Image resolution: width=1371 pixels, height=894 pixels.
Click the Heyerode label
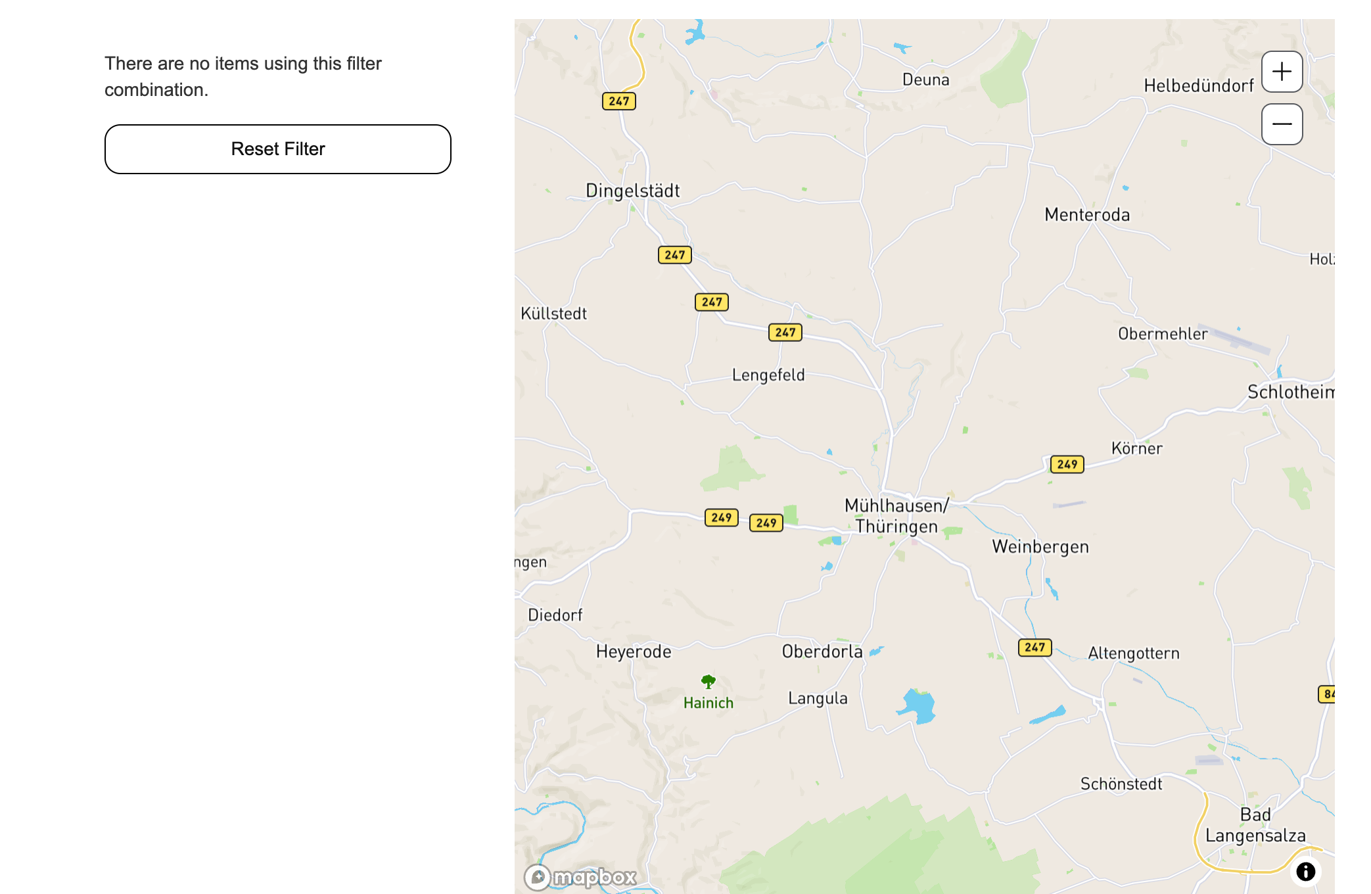(634, 652)
